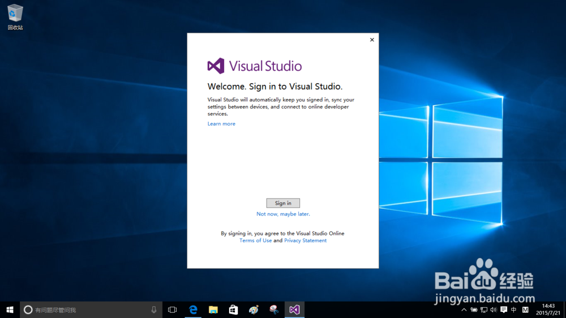
Task: Activate the Cortana microphone icon
Action: click(x=154, y=310)
